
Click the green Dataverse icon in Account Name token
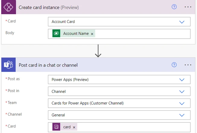[x=56, y=33]
